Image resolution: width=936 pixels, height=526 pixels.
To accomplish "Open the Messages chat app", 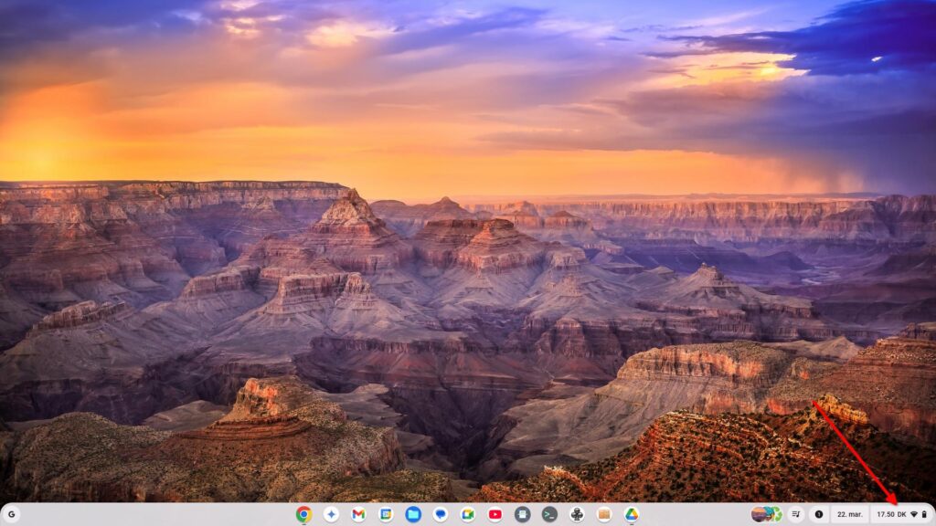I will (441, 514).
